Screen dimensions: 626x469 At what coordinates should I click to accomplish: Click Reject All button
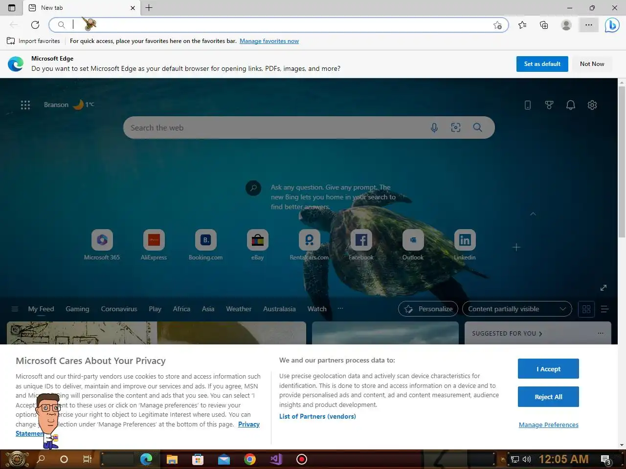(548, 397)
